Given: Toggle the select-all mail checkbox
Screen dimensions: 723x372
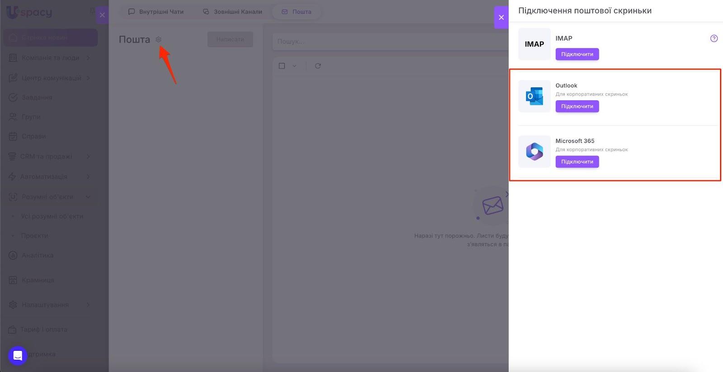Looking at the screenshot, I should (282, 66).
